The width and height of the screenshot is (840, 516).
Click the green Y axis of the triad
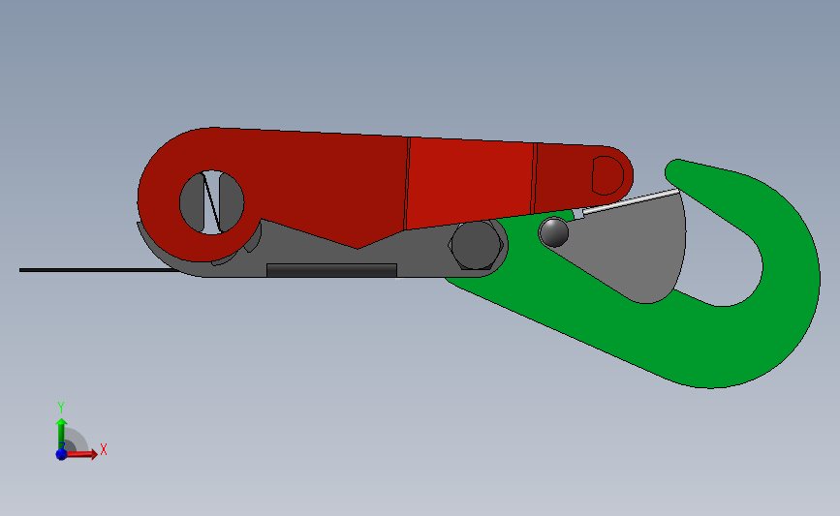61,434
